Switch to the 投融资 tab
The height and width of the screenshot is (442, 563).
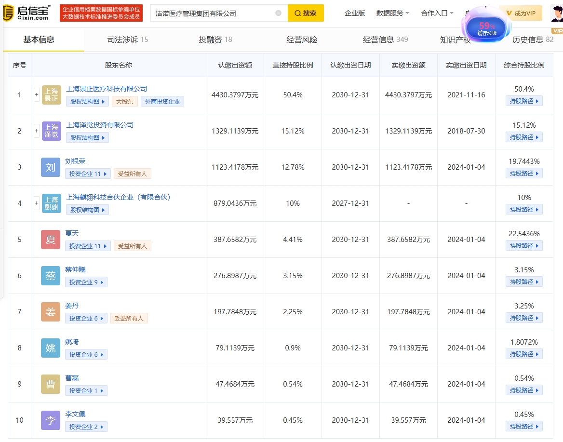point(215,40)
